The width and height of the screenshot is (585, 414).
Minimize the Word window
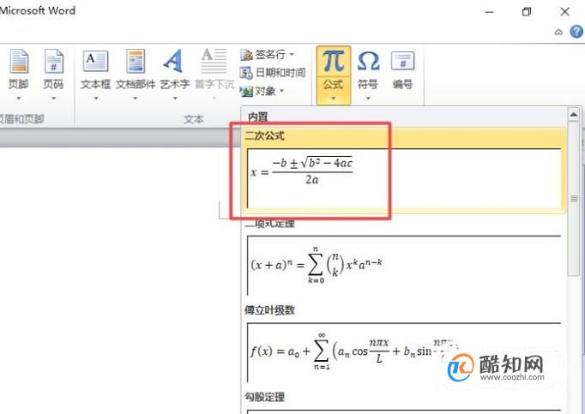pyautogui.click(x=490, y=12)
